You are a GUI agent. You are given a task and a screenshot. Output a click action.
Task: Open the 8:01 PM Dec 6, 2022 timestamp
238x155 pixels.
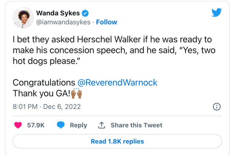[47, 107]
